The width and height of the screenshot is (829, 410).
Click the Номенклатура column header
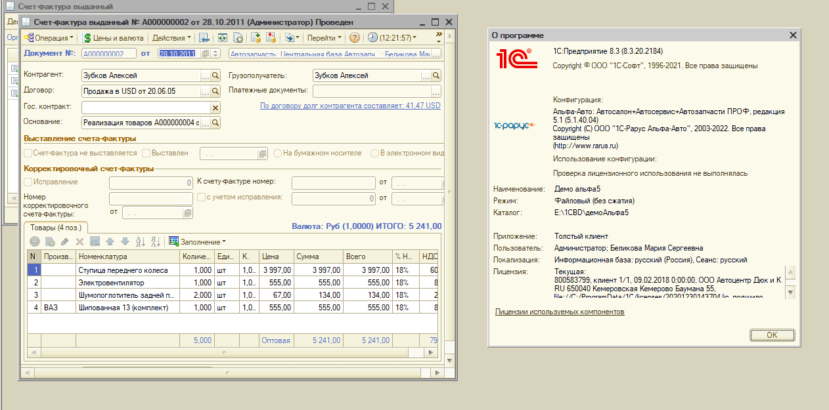click(x=127, y=256)
